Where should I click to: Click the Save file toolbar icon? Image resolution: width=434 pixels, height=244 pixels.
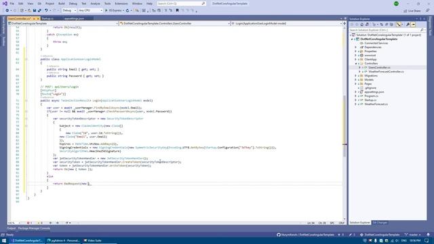click(35, 11)
